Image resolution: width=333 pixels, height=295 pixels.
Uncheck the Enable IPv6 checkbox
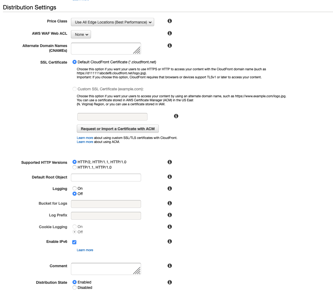click(74, 242)
